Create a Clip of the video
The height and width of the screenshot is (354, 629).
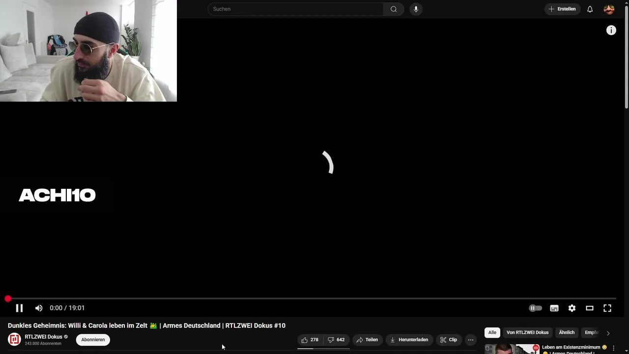click(x=449, y=340)
